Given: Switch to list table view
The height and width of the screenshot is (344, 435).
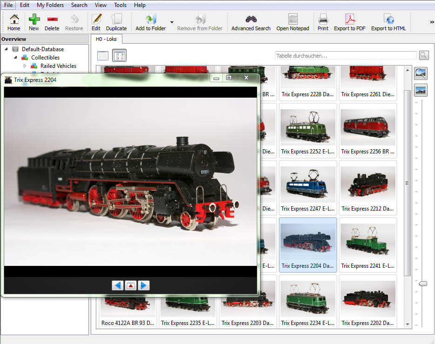Looking at the screenshot, I should click(x=103, y=56).
